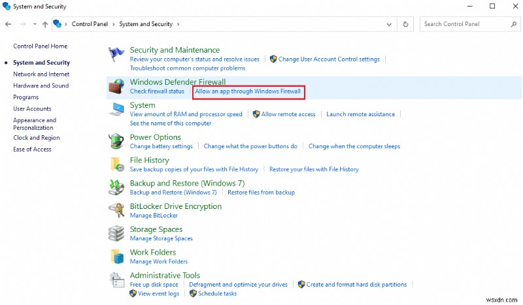Click the System computer icon
This screenshot has width=523, height=305.
tap(116, 110)
